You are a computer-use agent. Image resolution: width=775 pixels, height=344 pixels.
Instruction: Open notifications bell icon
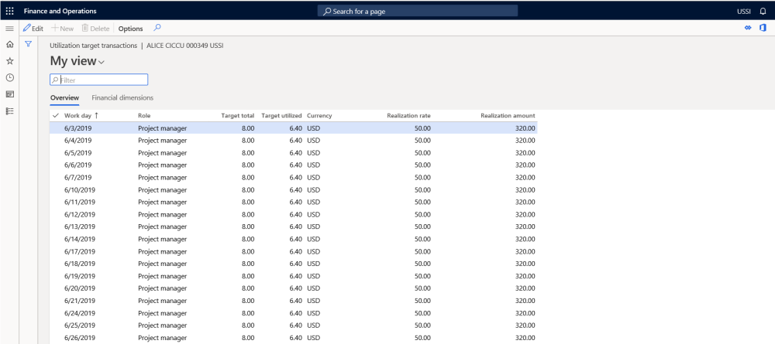tap(763, 11)
